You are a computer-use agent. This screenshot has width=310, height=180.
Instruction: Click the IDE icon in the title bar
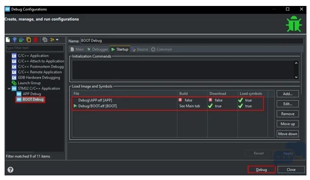[7, 9]
